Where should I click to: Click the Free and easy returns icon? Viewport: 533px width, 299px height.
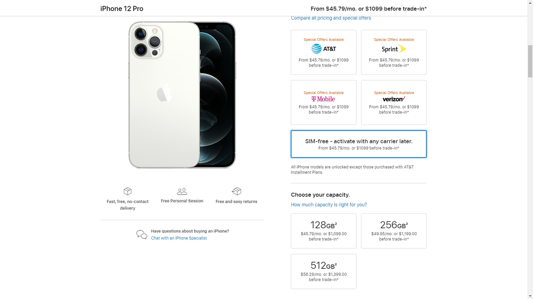[237, 191]
